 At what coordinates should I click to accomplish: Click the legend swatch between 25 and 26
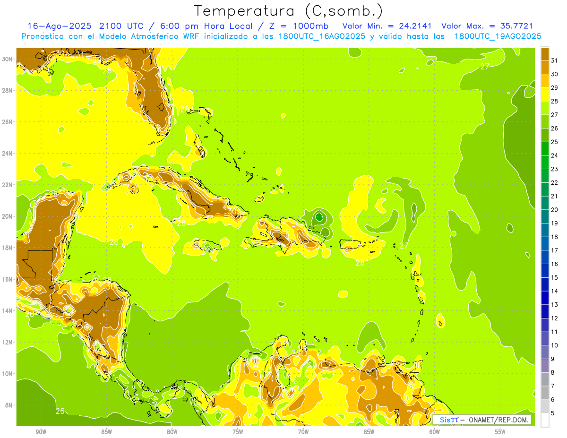click(545, 135)
